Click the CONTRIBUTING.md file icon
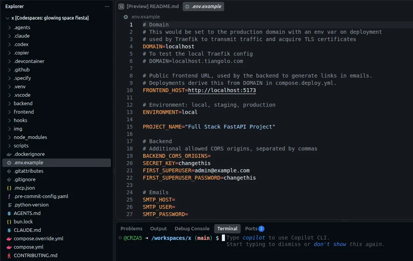The height and width of the screenshot is (261, 413). tap(9, 256)
